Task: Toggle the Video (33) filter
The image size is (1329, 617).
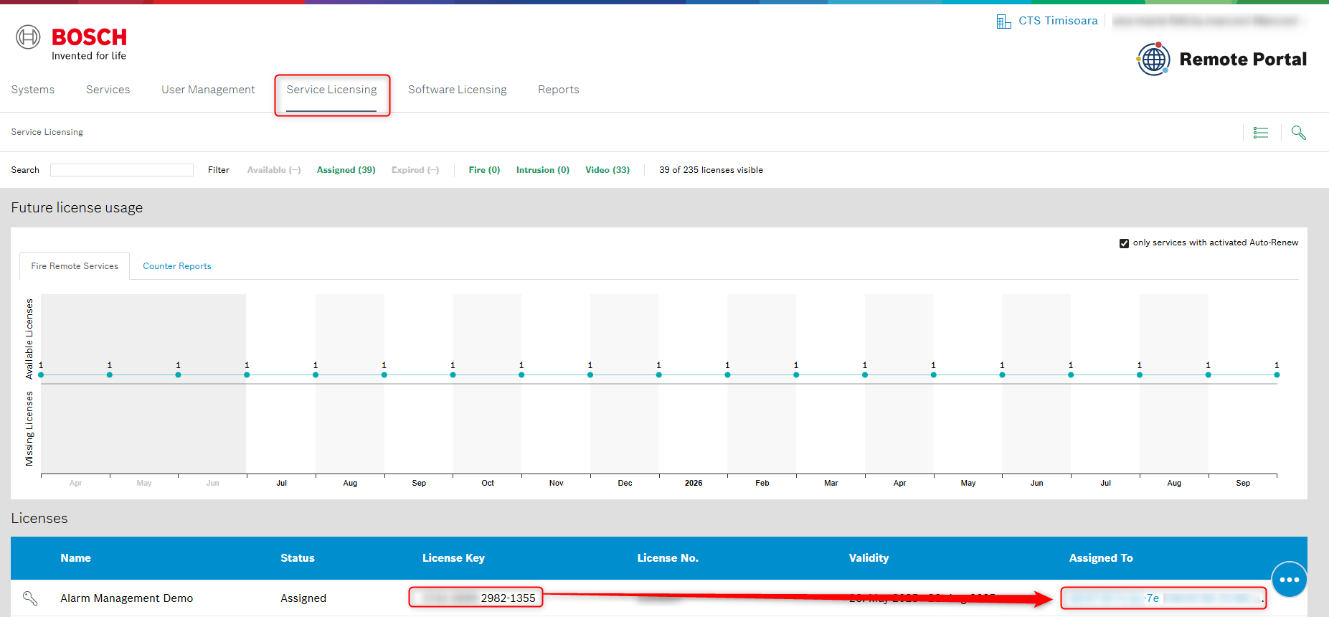Action: 607,170
